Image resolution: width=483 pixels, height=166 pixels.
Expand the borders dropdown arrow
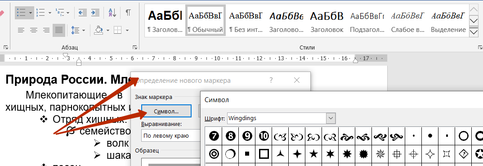[127, 30]
